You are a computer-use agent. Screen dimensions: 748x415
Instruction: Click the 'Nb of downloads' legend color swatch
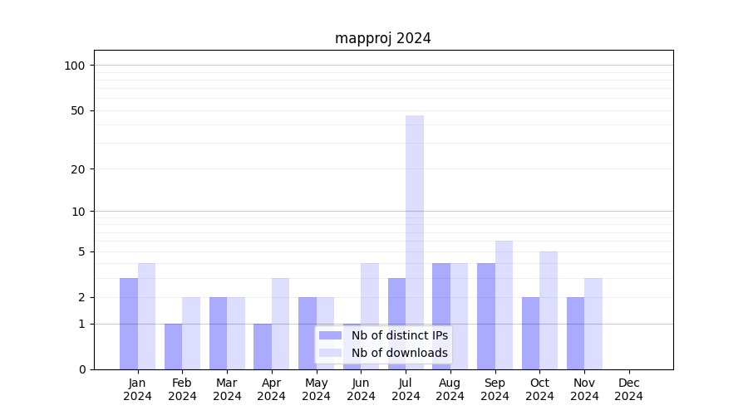tap(330, 353)
